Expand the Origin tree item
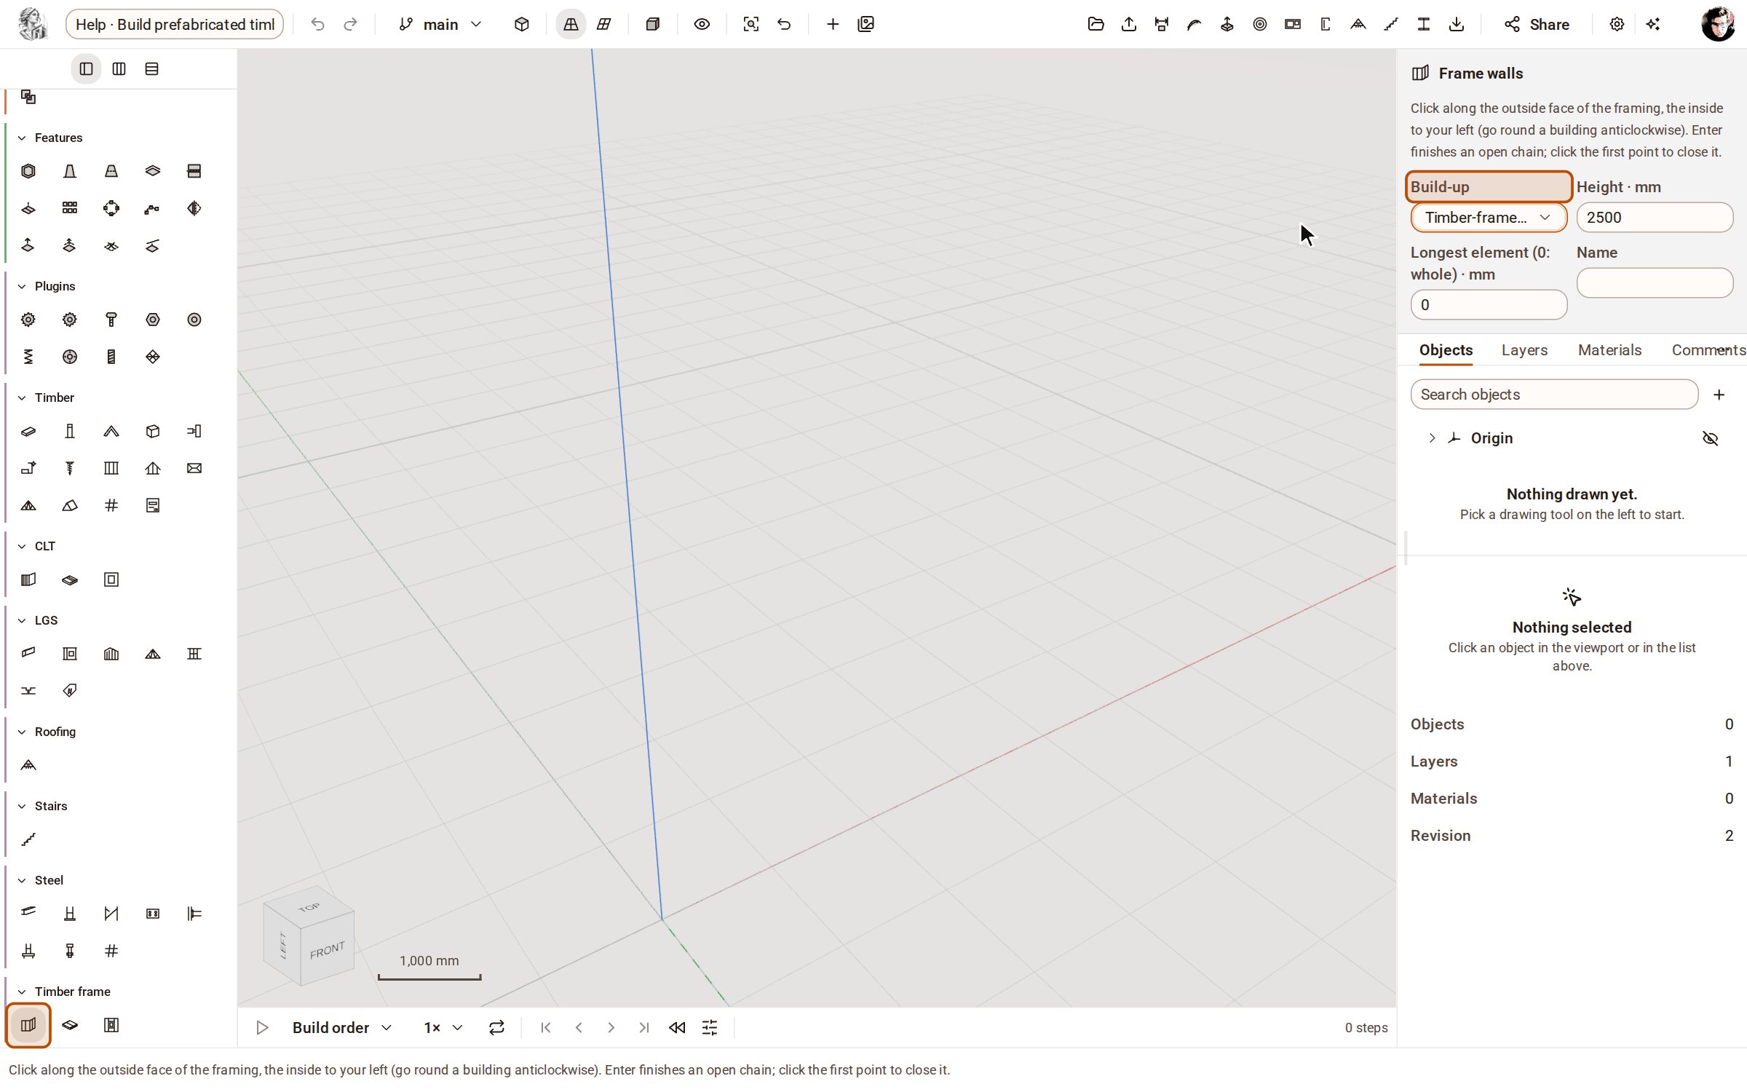 click(1432, 438)
